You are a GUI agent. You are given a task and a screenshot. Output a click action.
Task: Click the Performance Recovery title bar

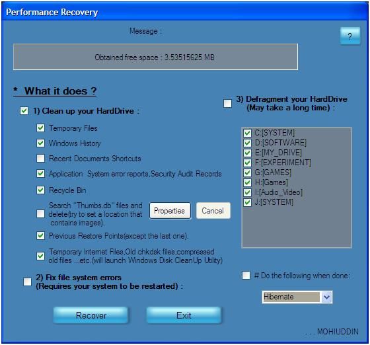pyautogui.click(x=185, y=12)
